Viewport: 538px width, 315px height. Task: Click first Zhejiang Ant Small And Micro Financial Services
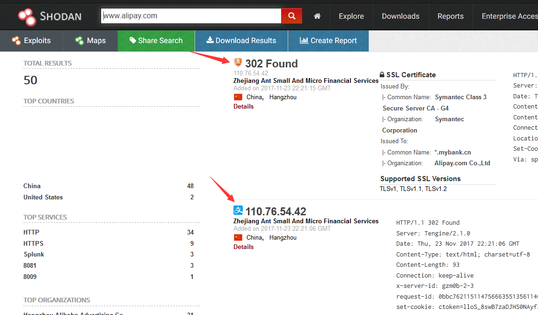click(305, 81)
